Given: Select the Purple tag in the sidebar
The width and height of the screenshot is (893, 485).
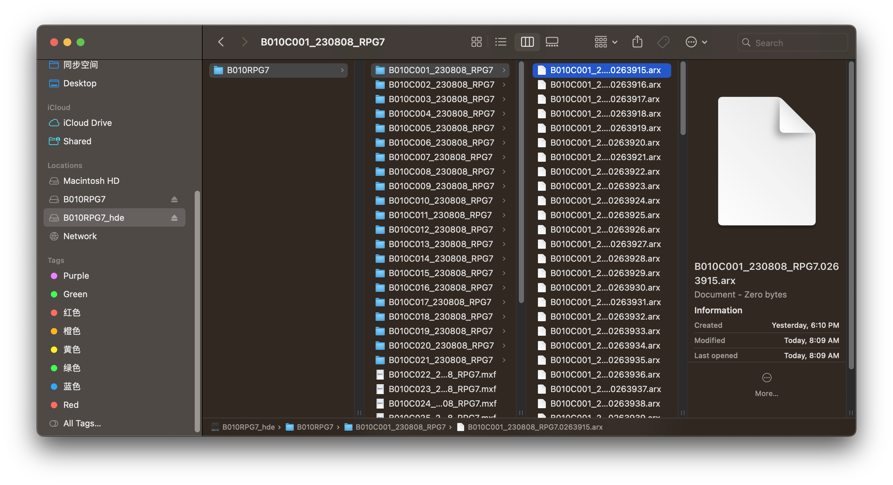Looking at the screenshot, I should point(76,275).
